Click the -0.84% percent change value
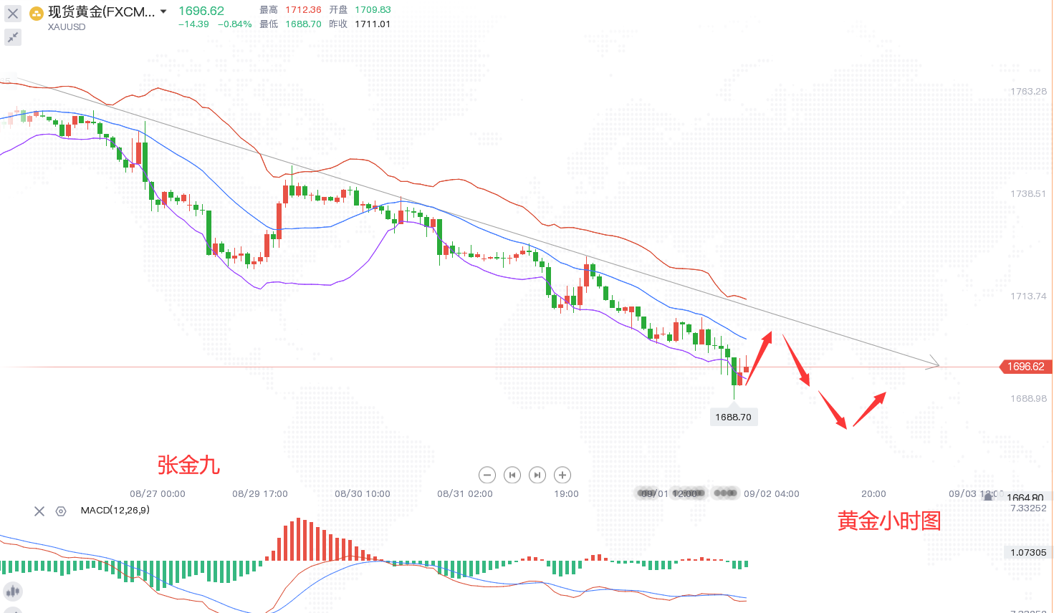This screenshot has width=1054, height=613. 235,24
